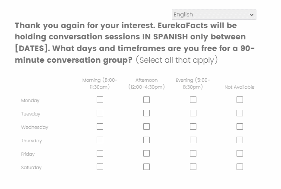Select Saturday Afternoon availability
This screenshot has width=281, height=189.
[146, 167]
